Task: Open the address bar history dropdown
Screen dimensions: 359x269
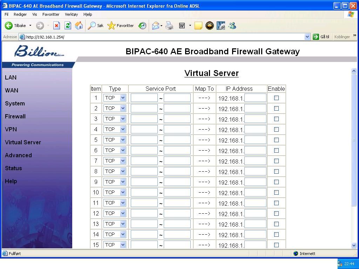Action: (307, 37)
